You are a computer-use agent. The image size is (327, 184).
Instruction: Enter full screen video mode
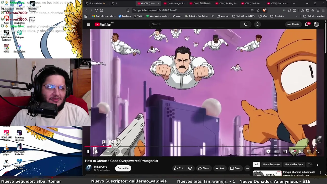(317, 152)
